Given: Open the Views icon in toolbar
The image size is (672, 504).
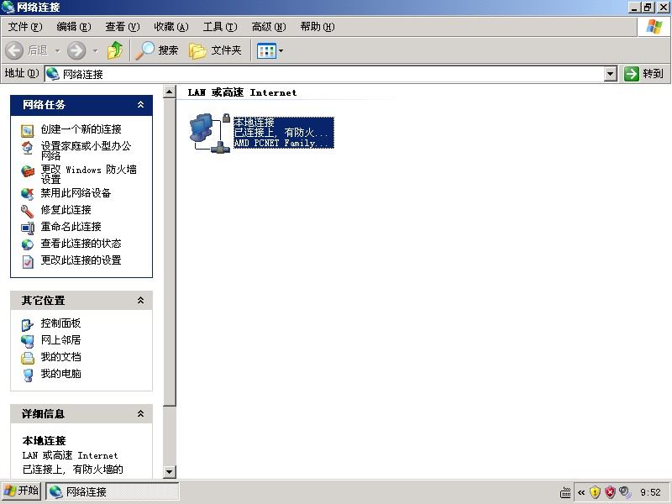Looking at the screenshot, I should click(x=266, y=51).
